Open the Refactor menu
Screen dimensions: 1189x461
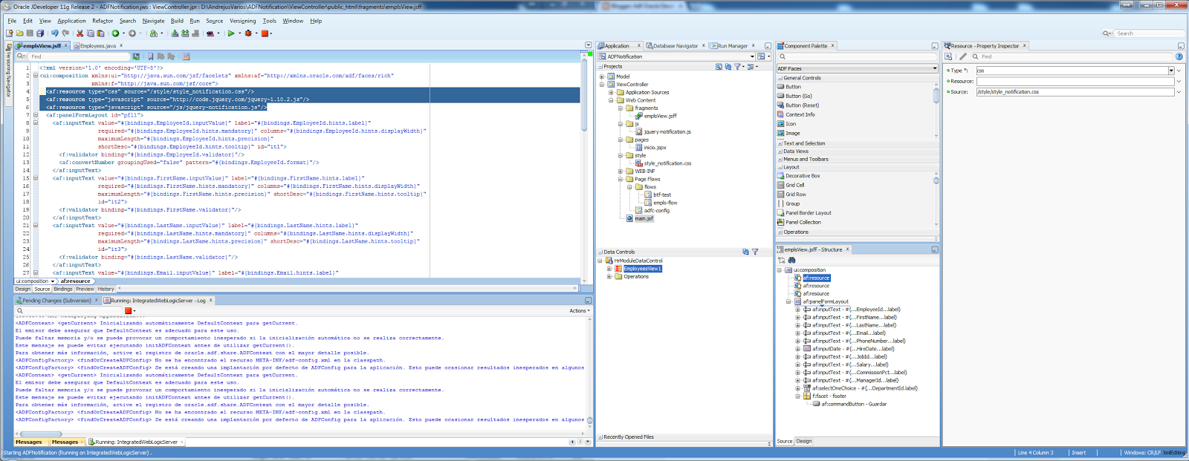pyautogui.click(x=103, y=21)
